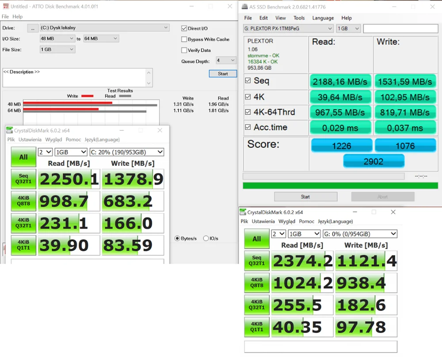Enable Verify Data option in ATTO
Screen dimensions: 442x358
tap(184, 50)
